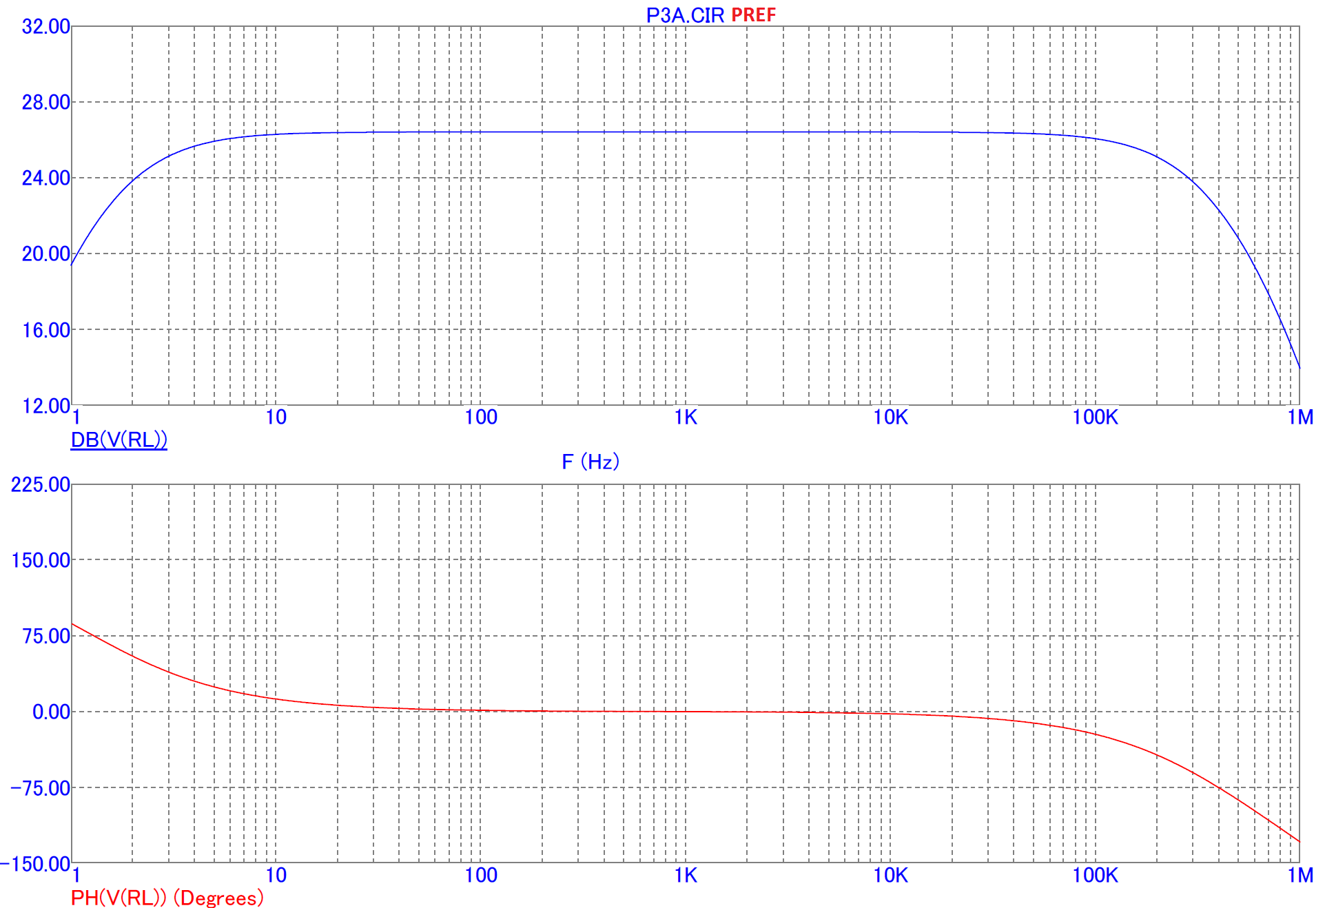
Task: Click the 100K label under phase plot
Action: pos(1095,876)
